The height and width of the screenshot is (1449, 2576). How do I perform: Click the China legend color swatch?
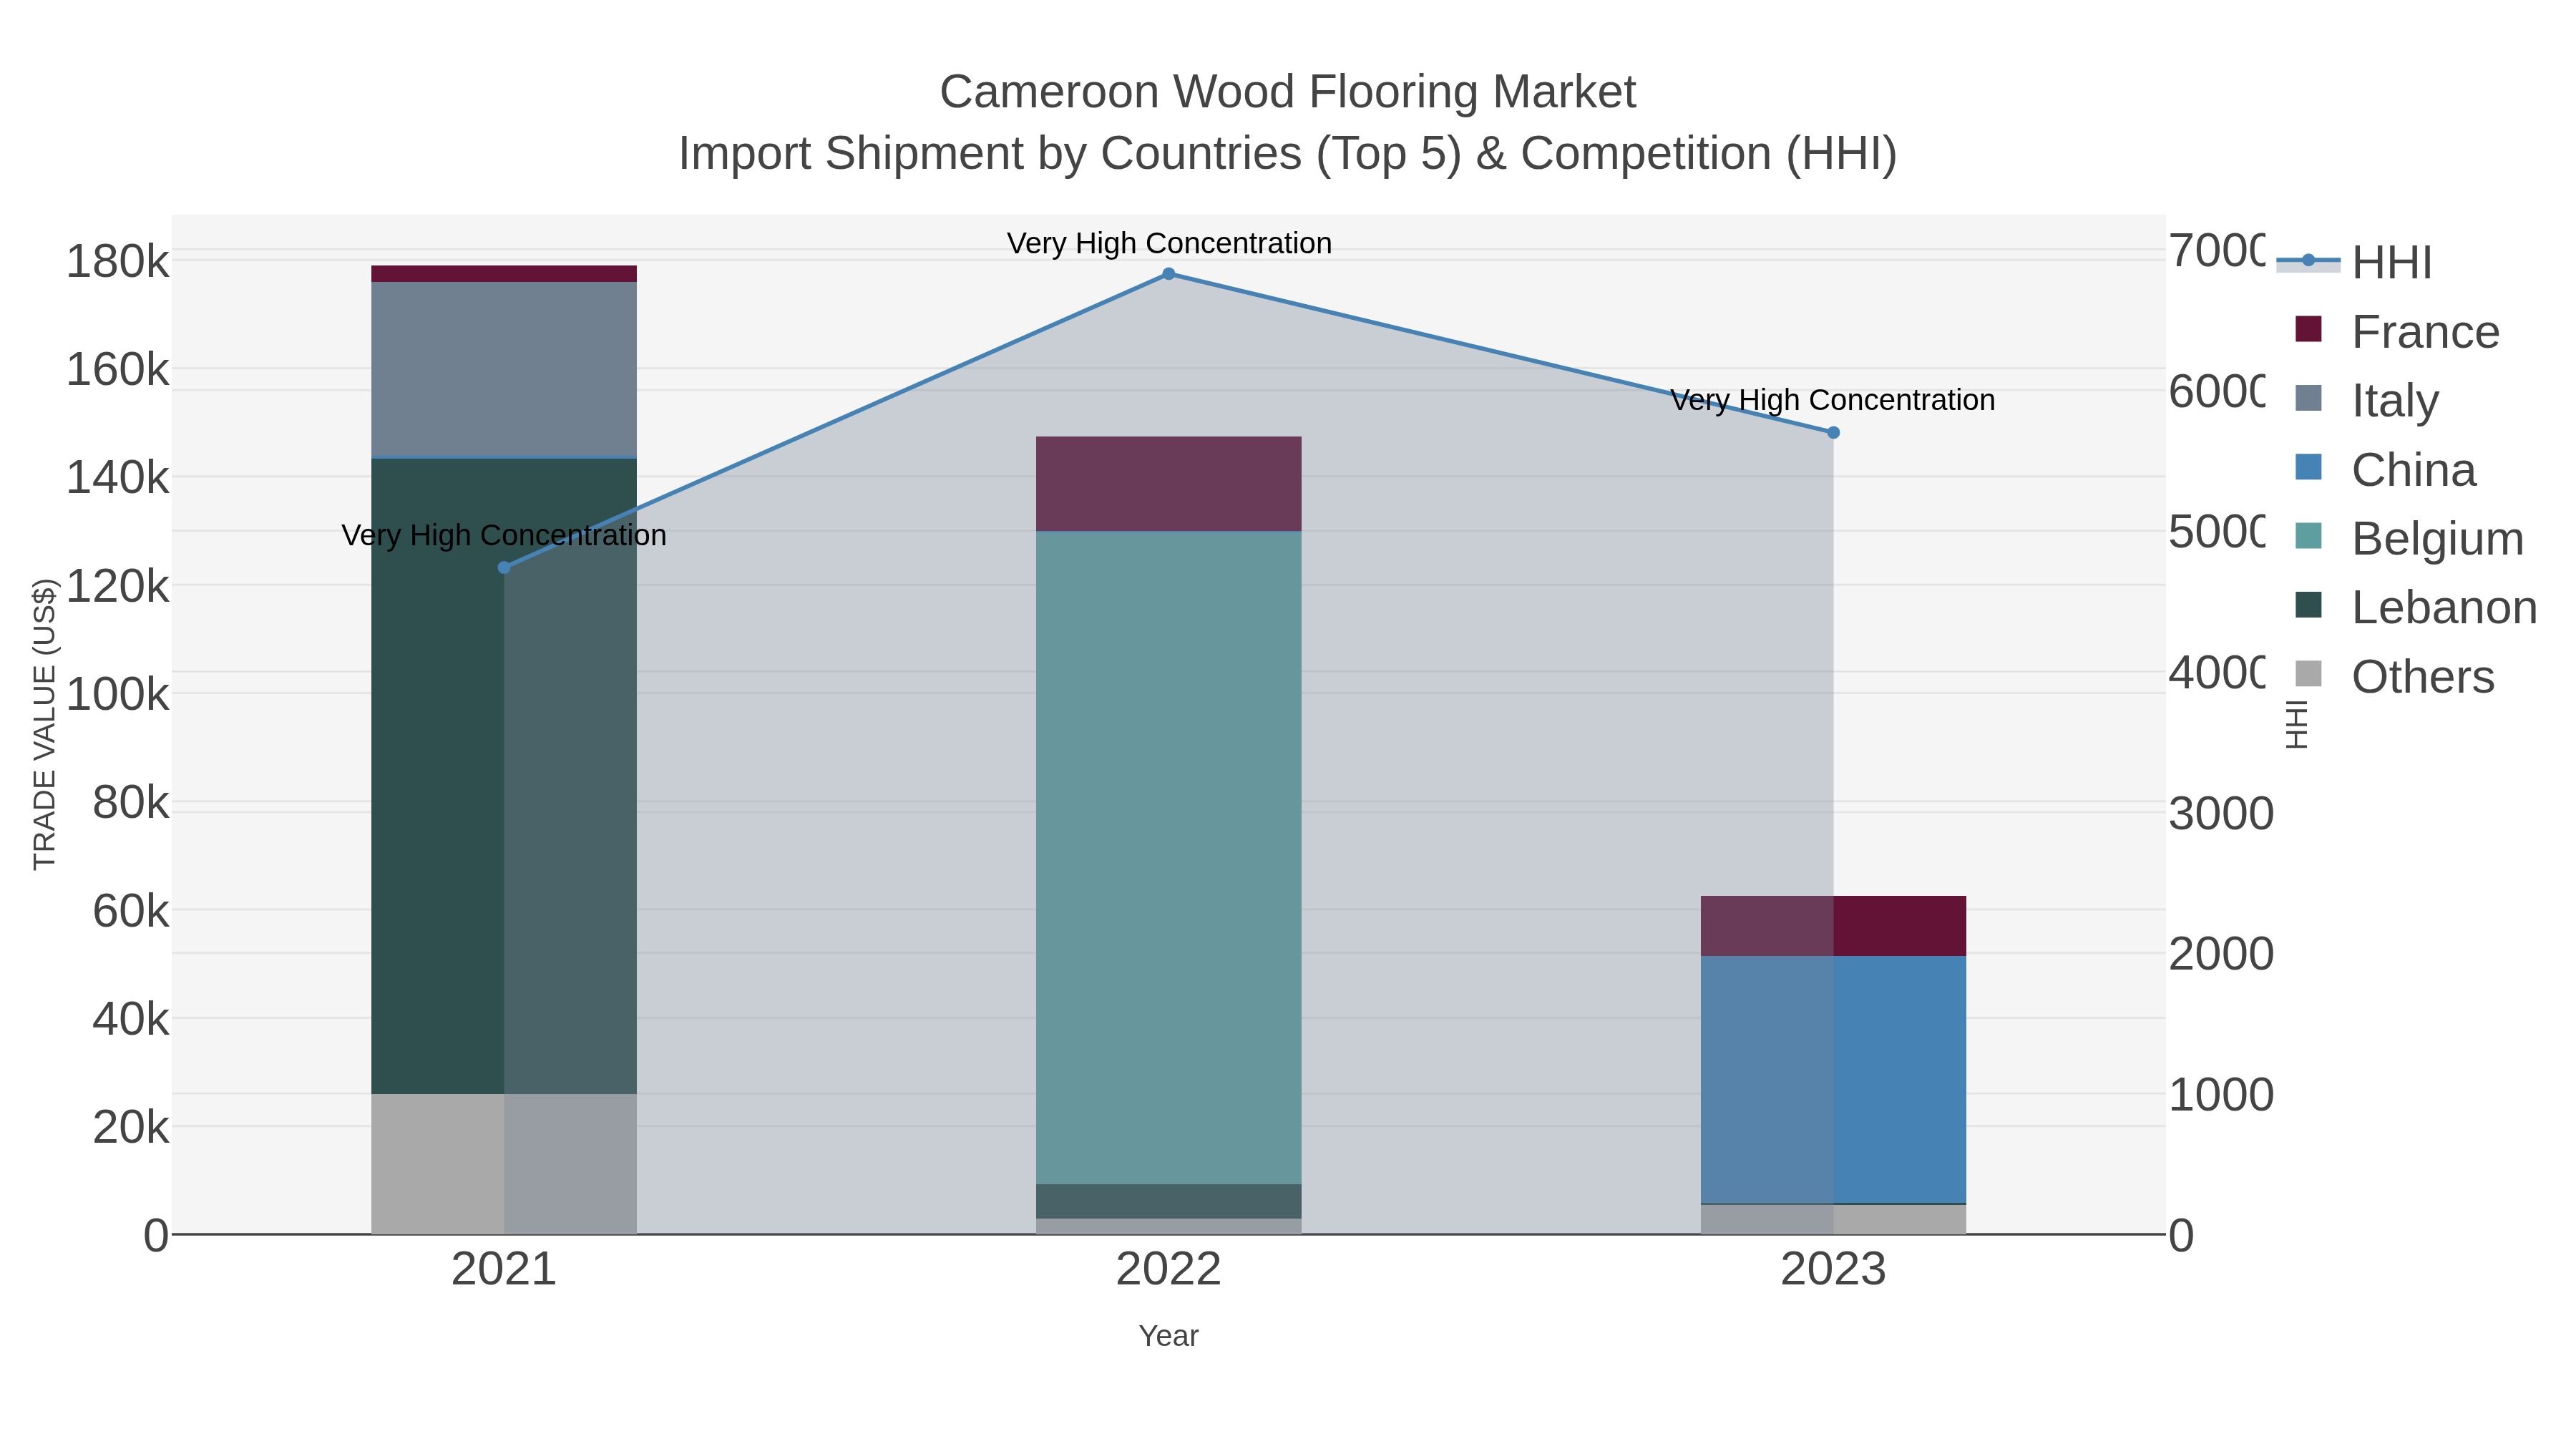click(x=2308, y=467)
